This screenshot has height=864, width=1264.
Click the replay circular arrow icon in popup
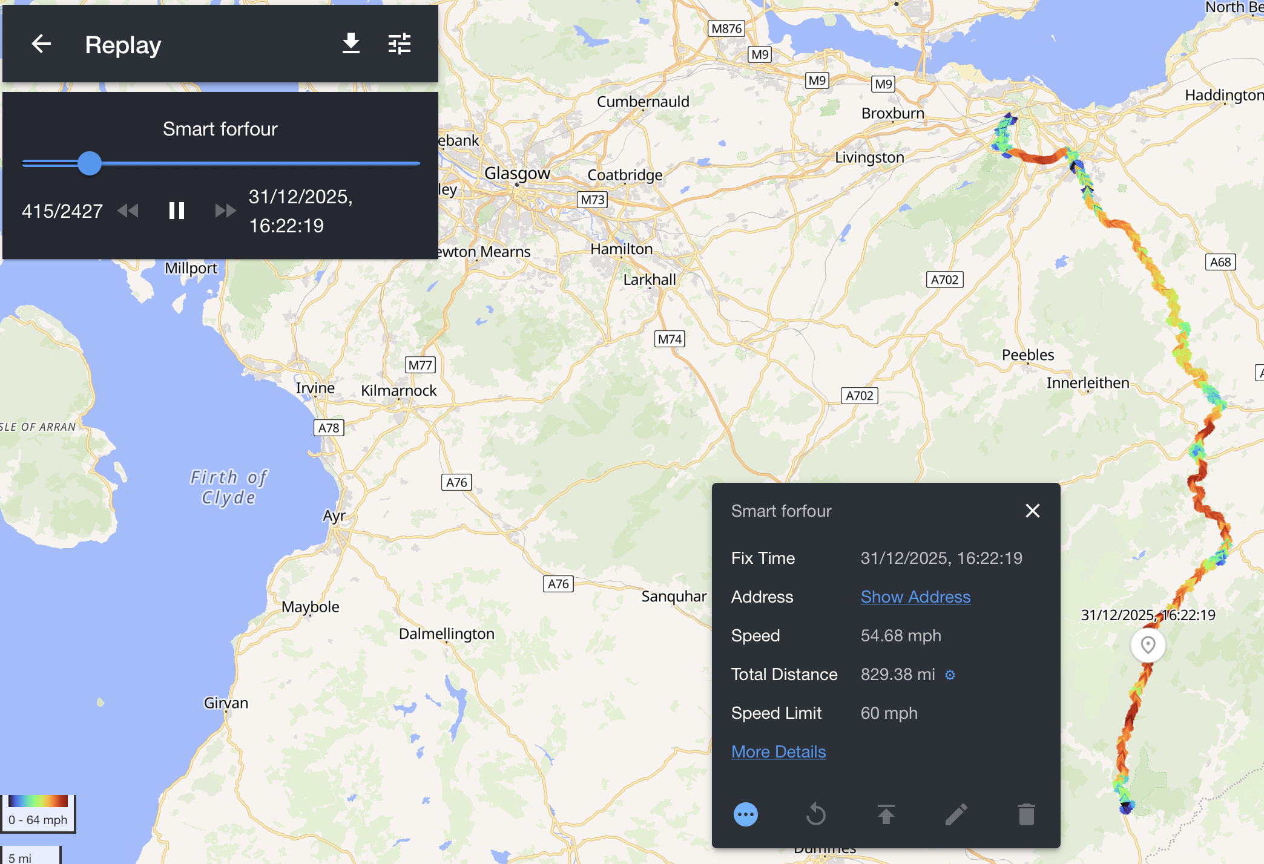(x=815, y=814)
